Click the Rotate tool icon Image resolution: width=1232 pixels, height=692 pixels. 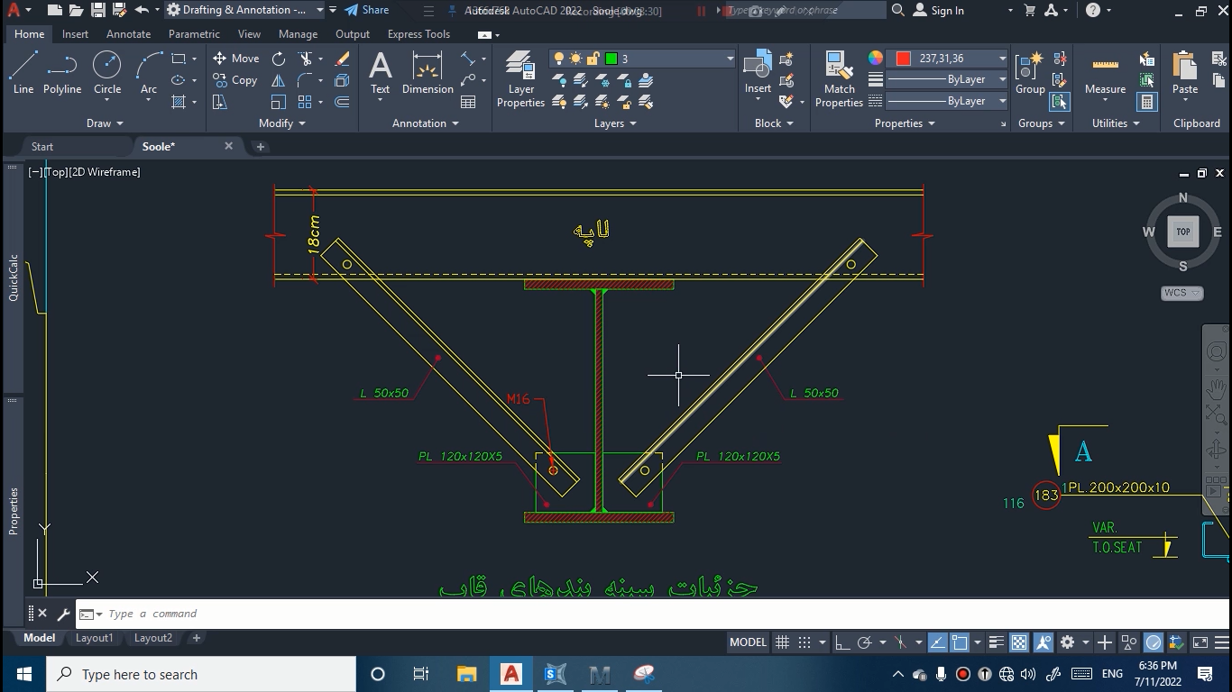coord(279,59)
